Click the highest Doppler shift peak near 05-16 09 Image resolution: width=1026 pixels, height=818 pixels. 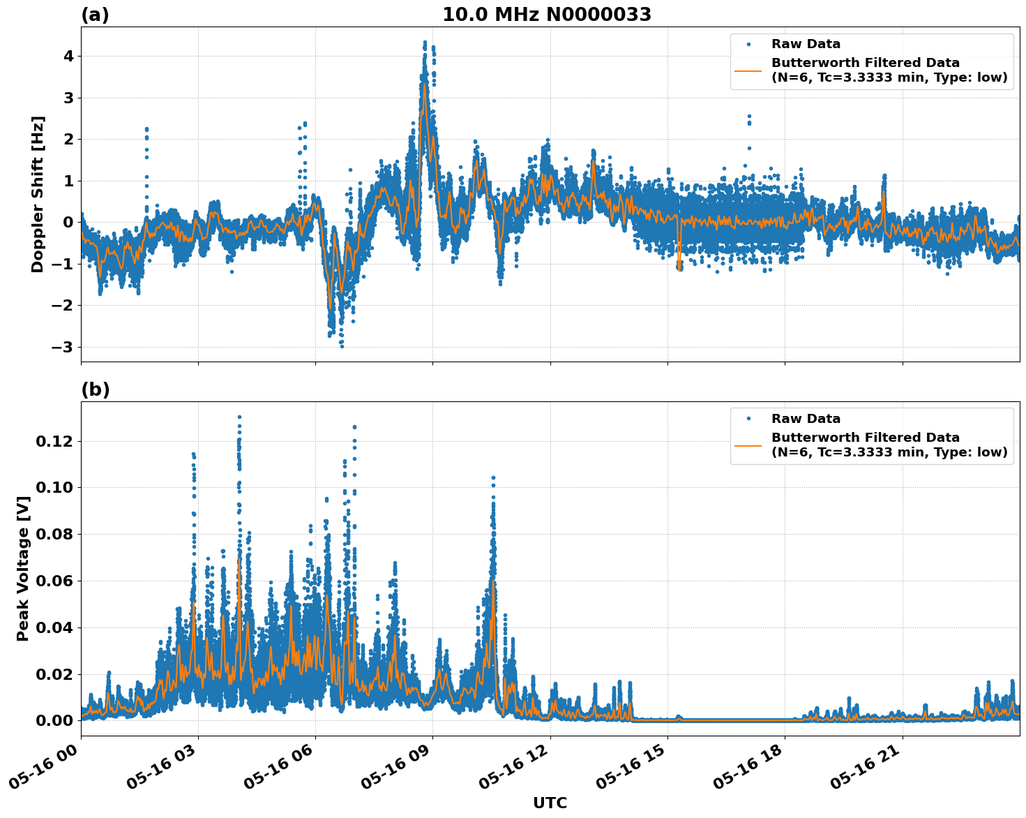(x=424, y=43)
